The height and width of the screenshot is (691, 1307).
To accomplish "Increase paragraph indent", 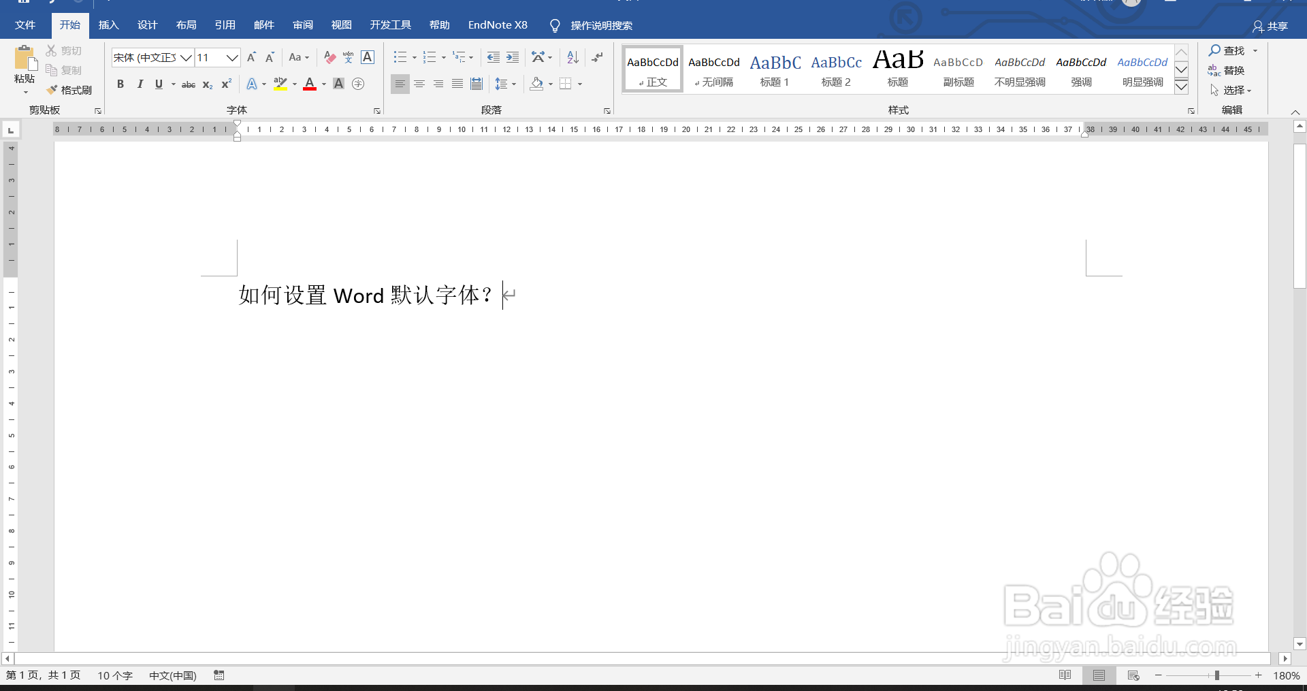I will coord(513,57).
